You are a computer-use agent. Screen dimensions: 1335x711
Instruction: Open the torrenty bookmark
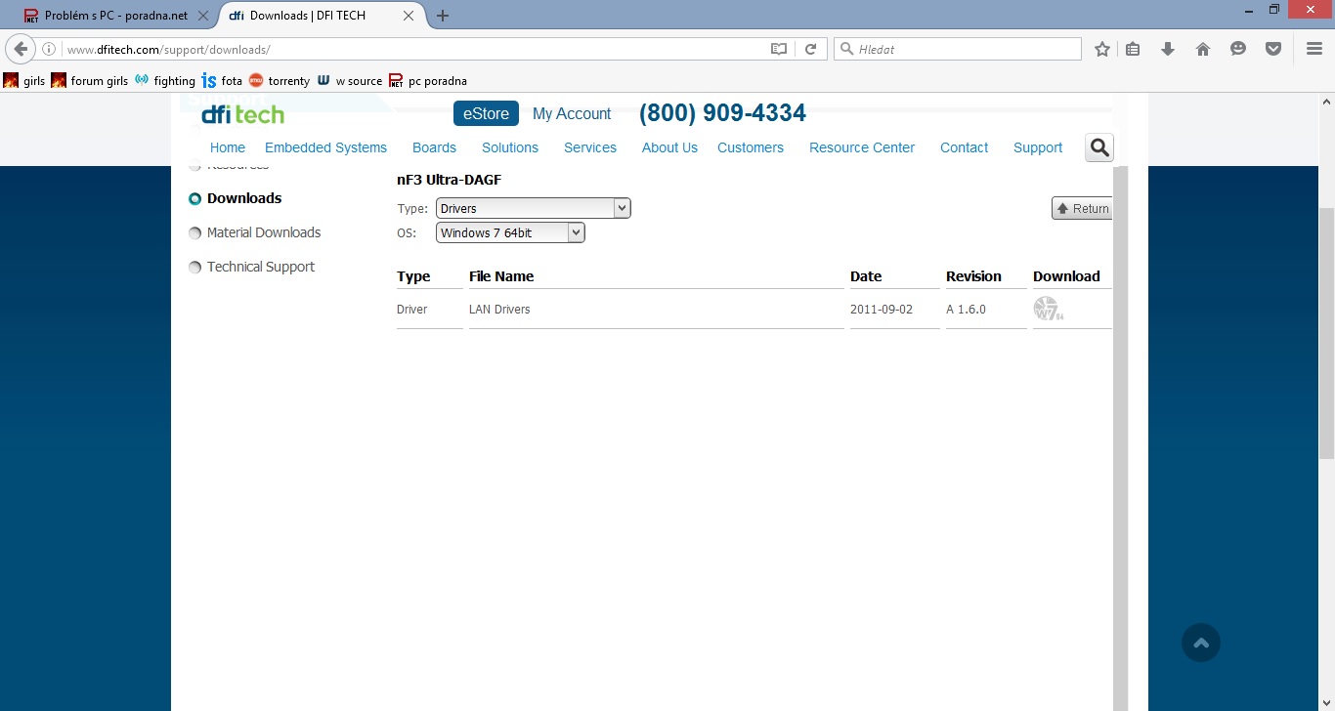pos(280,81)
